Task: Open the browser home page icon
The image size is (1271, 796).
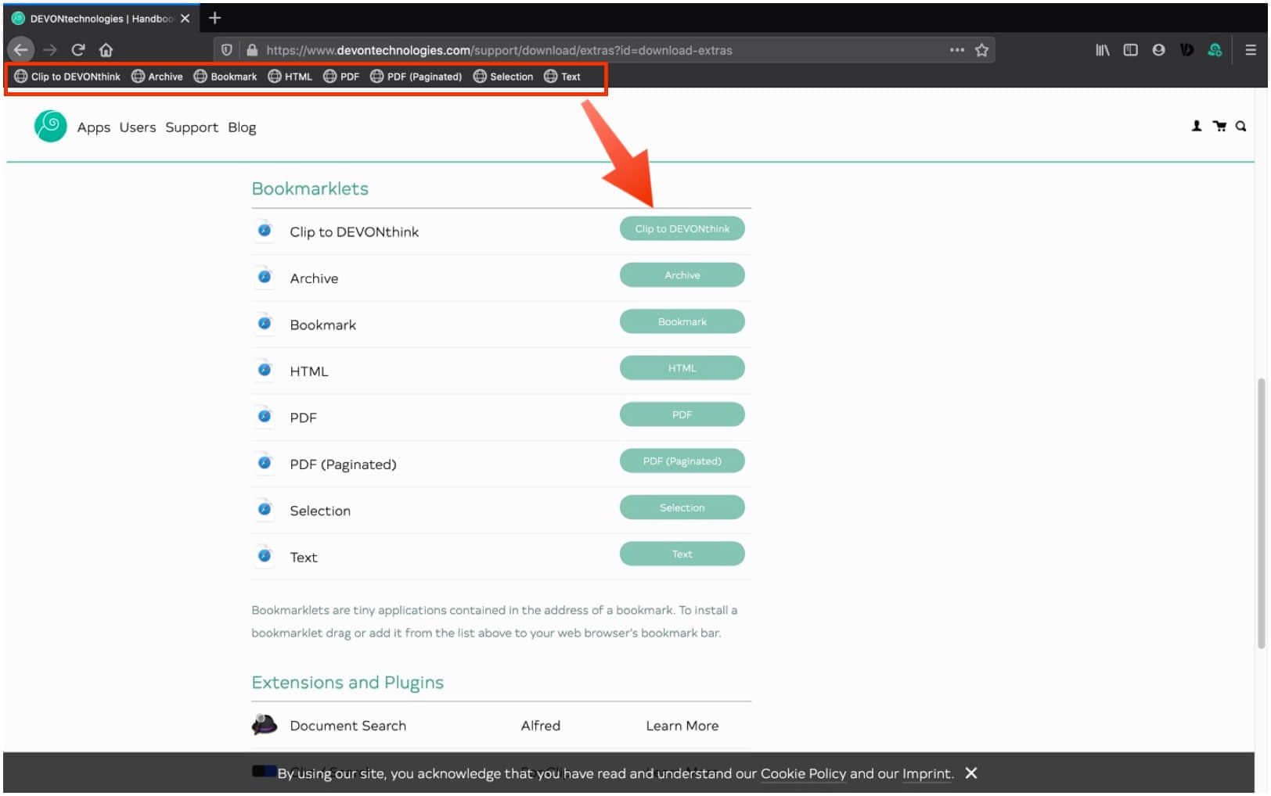Action: (x=106, y=50)
